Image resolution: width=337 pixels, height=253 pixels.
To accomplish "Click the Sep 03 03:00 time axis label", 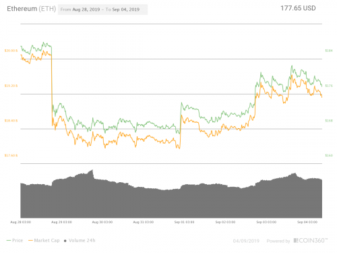I will click(266, 222).
